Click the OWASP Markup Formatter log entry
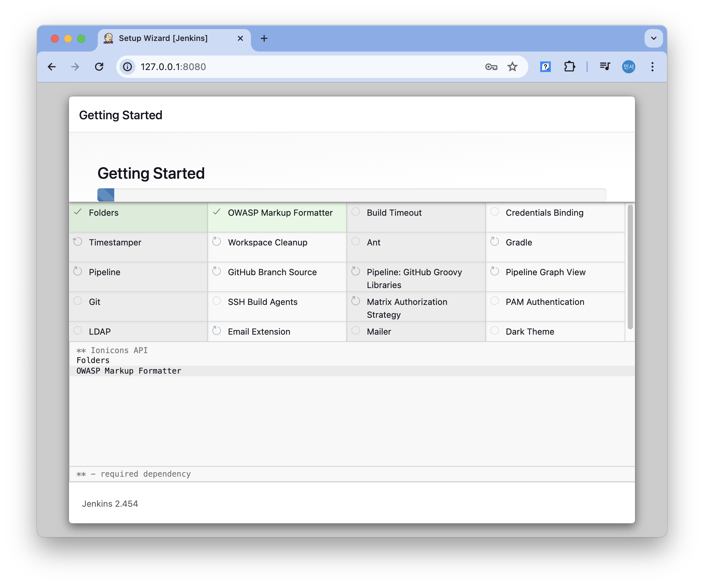Screen dimensions: 704x586 coord(129,371)
